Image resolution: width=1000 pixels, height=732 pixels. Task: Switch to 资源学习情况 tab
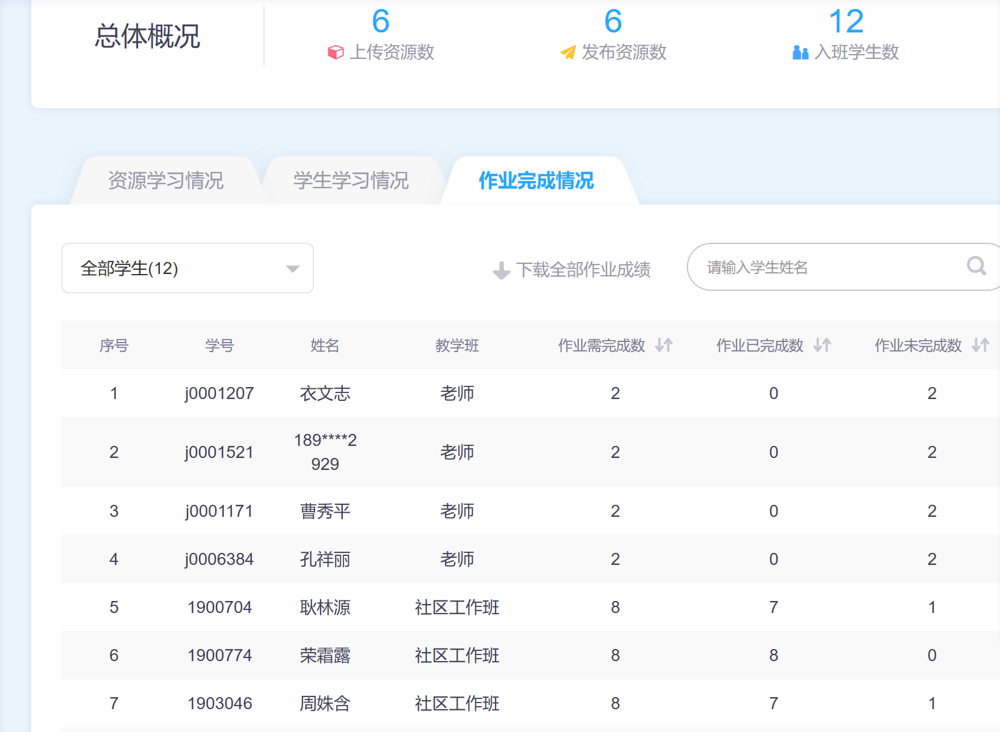165,180
